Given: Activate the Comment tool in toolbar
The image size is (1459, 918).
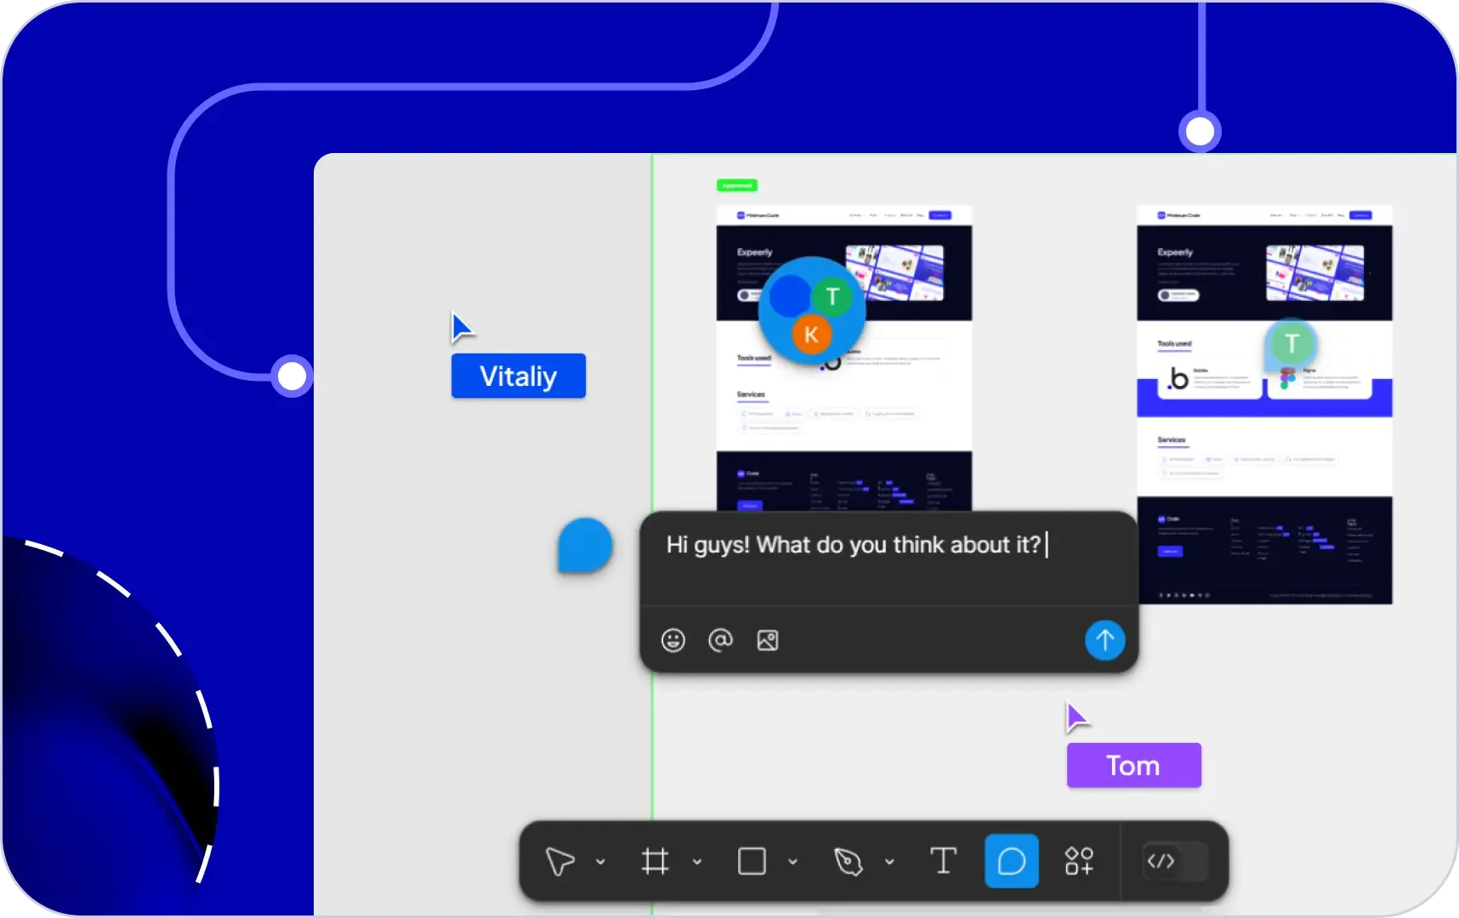Looking at the screenshot, I should [1012, 861].
